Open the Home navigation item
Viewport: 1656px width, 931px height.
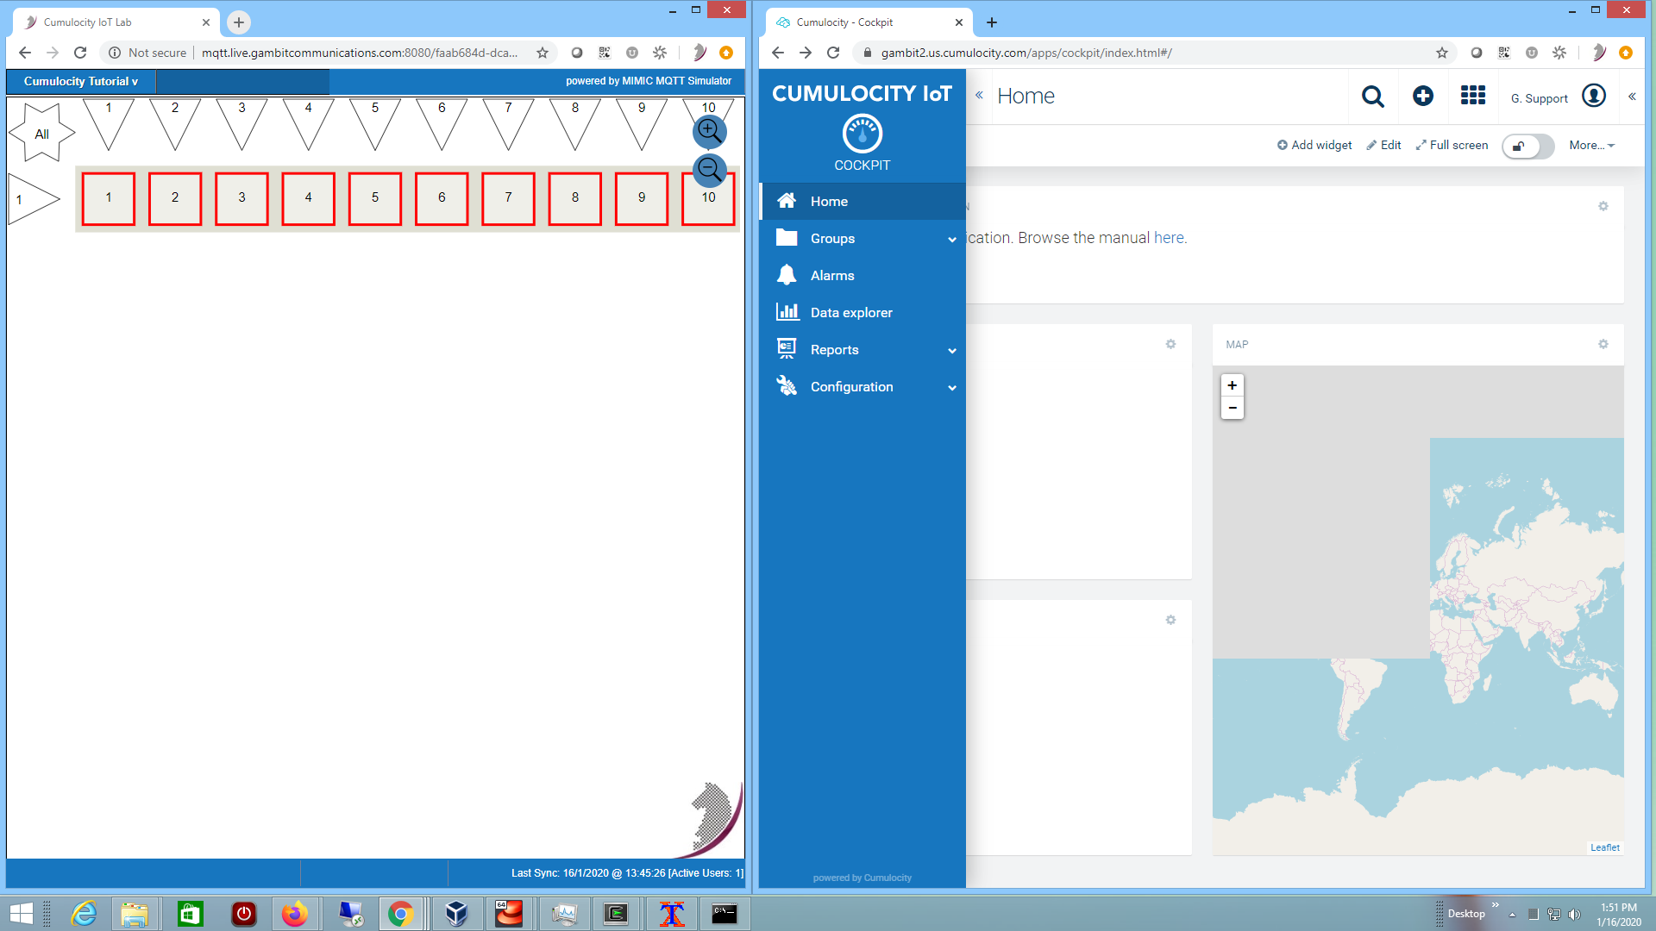point(862,201)
